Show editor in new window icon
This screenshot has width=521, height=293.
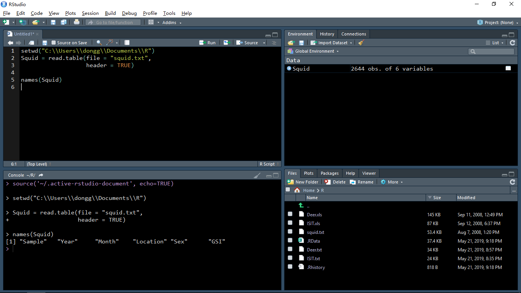pos(31,43)
